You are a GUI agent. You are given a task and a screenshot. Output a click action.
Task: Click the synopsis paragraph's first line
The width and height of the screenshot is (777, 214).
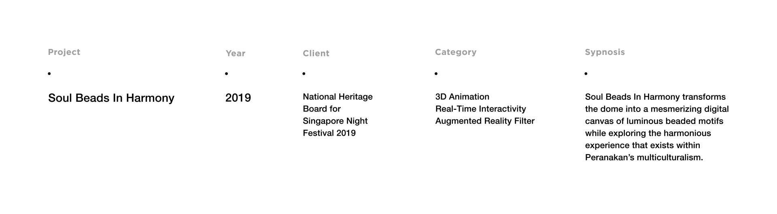[655, 97]
